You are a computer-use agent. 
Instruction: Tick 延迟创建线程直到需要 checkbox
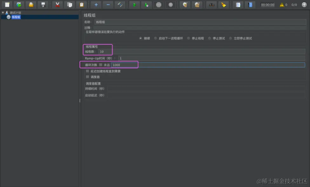87,71
